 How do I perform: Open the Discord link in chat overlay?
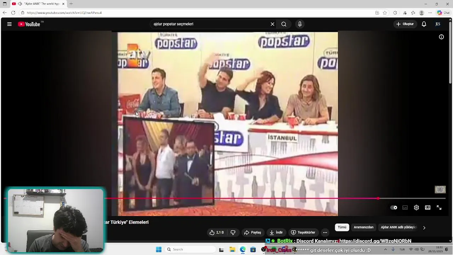click(375, 241)
